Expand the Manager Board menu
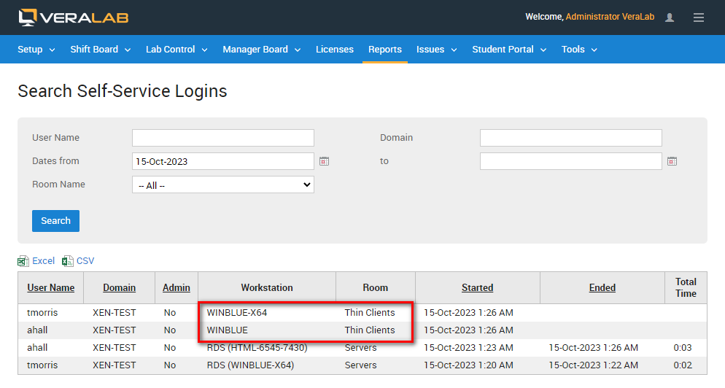 point(262,50)
